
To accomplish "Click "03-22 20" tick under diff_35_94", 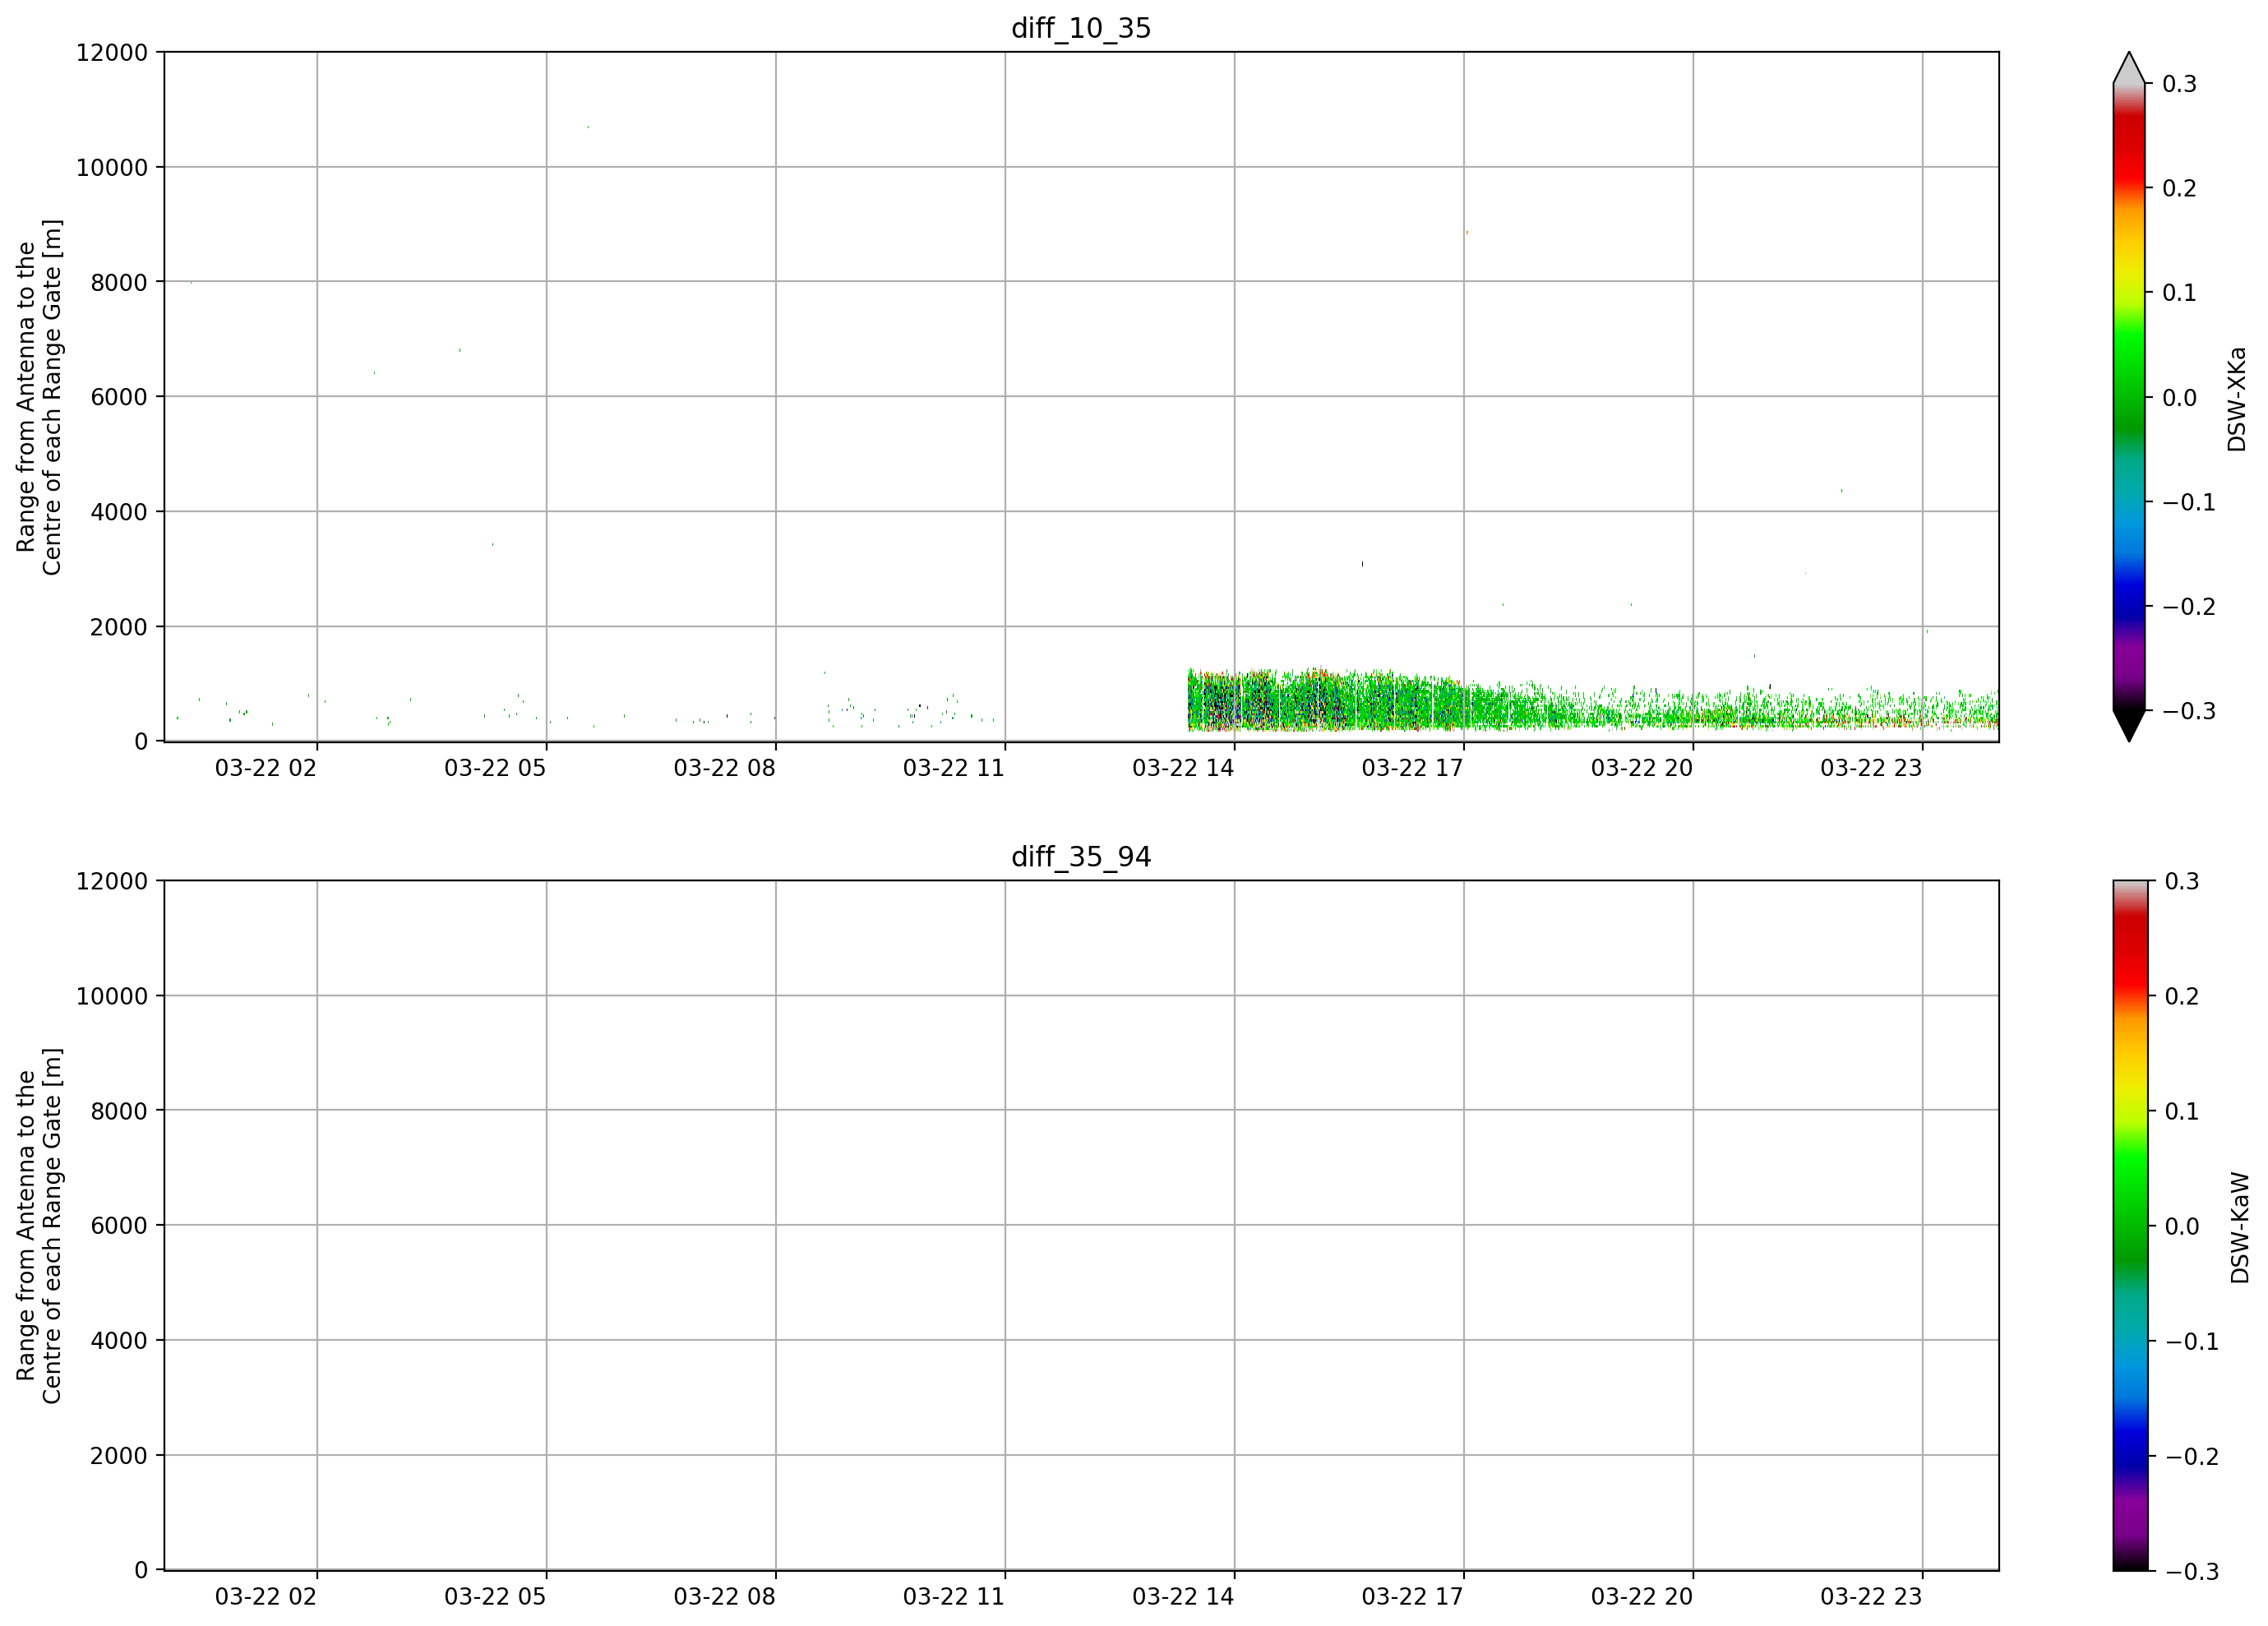I will [1642, 1597].
